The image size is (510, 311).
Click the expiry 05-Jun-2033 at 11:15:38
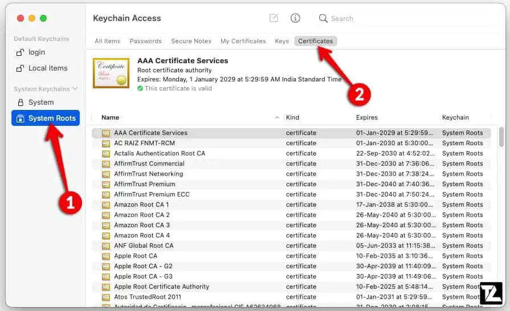point(395,245)
